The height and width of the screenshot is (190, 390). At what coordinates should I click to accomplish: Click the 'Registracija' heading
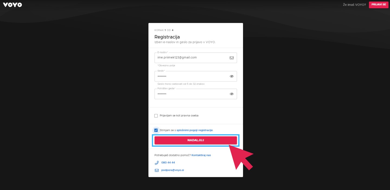[167, 37]
